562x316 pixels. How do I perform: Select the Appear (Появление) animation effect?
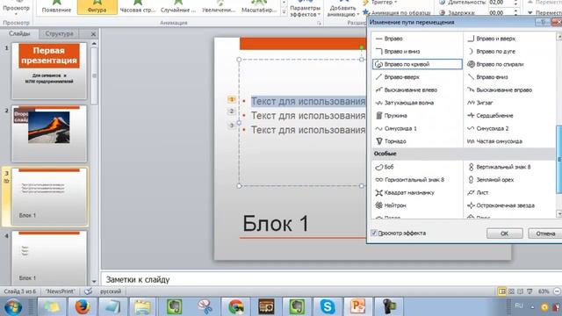[x=56, y=6]
